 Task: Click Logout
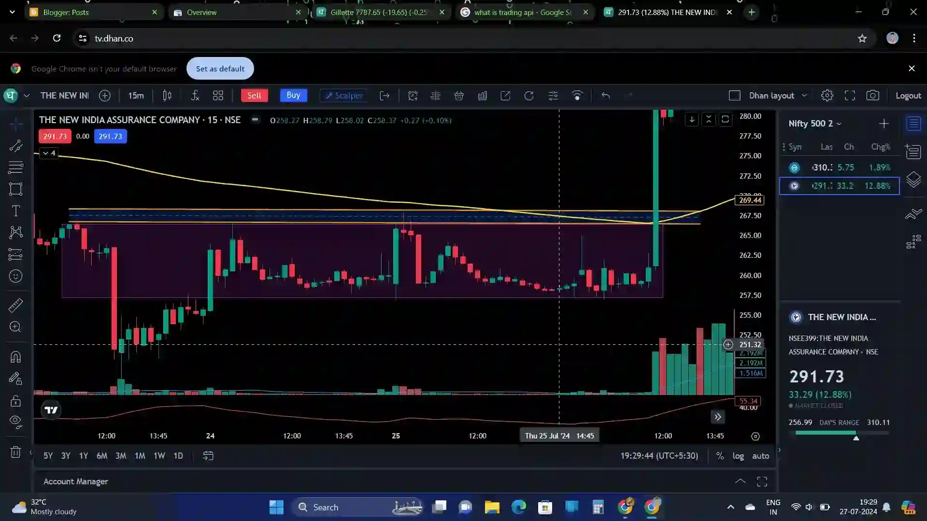(x=908, y=96)
